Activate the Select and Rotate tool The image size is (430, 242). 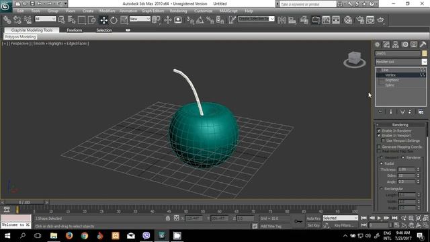click(x=114, y=20)
